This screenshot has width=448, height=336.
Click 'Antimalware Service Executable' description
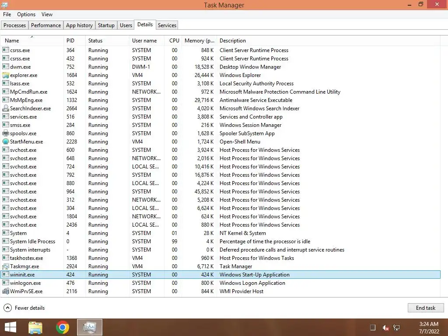click(255, 100)
